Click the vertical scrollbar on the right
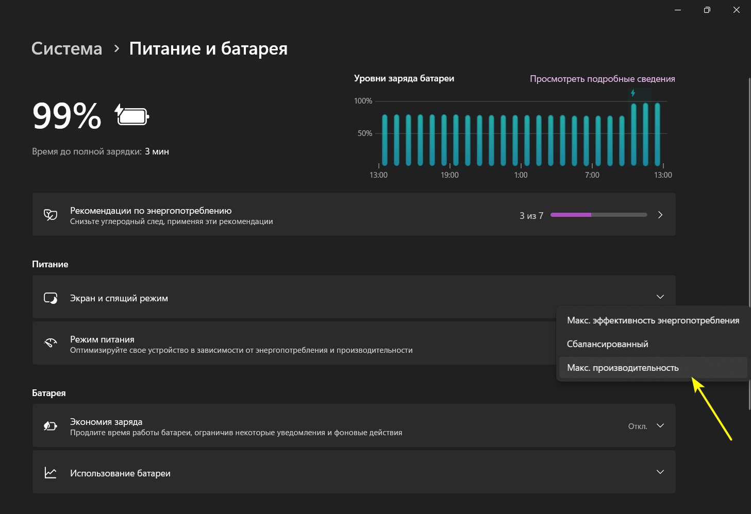This screenshot has width=751, height=514. [x=749, y=242]
